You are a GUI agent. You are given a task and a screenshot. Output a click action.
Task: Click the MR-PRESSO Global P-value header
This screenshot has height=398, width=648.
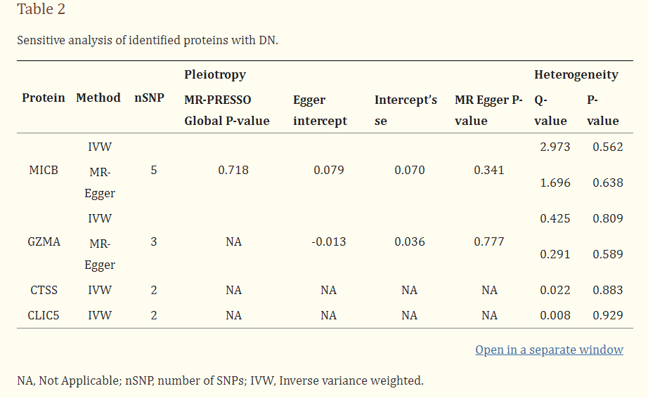pyautogui.click(x=226, y=110)
